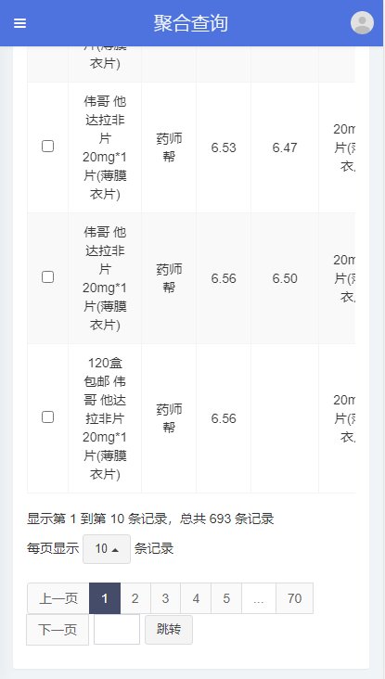Open the user avatar profile icon

[362, 22]
